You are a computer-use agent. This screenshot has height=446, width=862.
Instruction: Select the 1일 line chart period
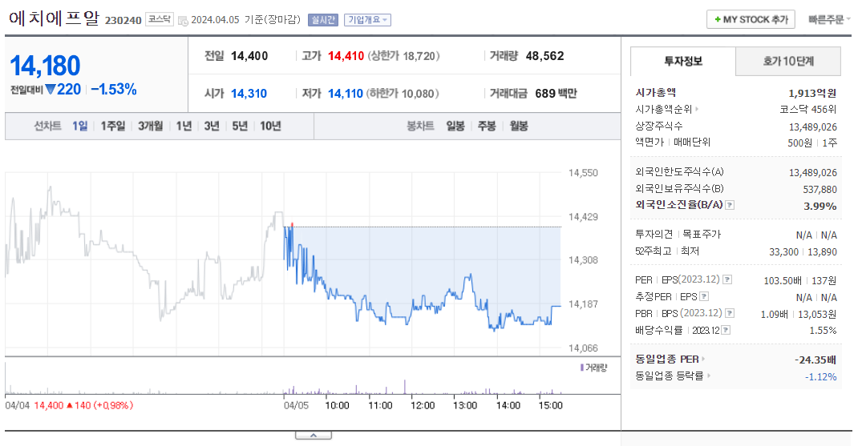(x=79, y=127)
